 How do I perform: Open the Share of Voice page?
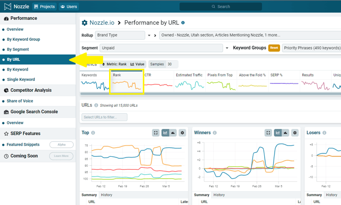[20, 101]
